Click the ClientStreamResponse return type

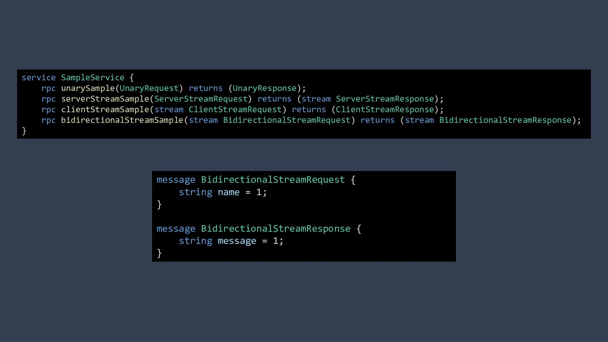click(x=385, y=110)
